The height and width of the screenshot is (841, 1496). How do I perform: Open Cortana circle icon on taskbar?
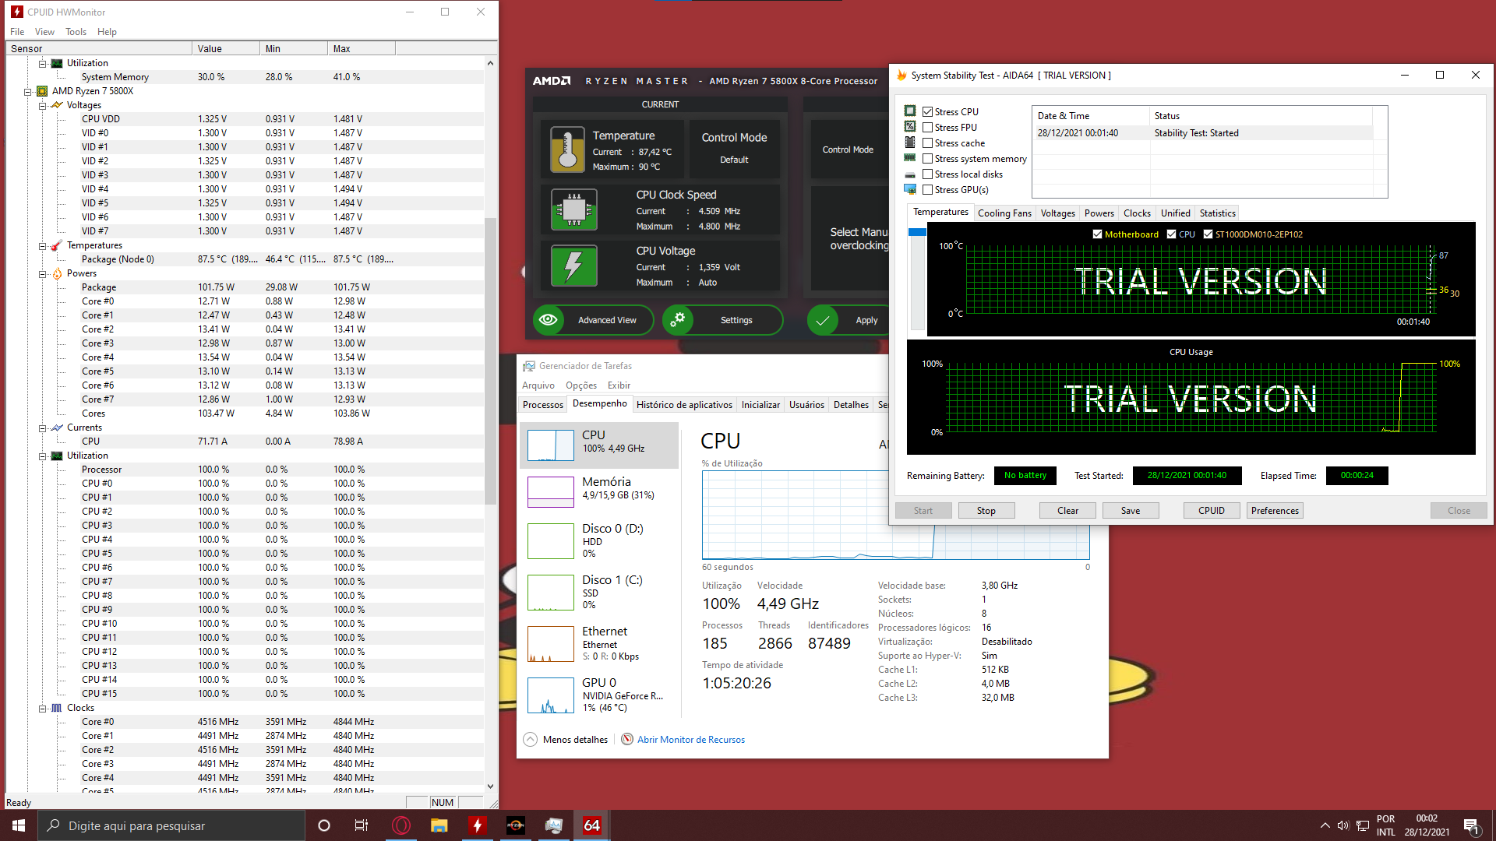[324, 825]
